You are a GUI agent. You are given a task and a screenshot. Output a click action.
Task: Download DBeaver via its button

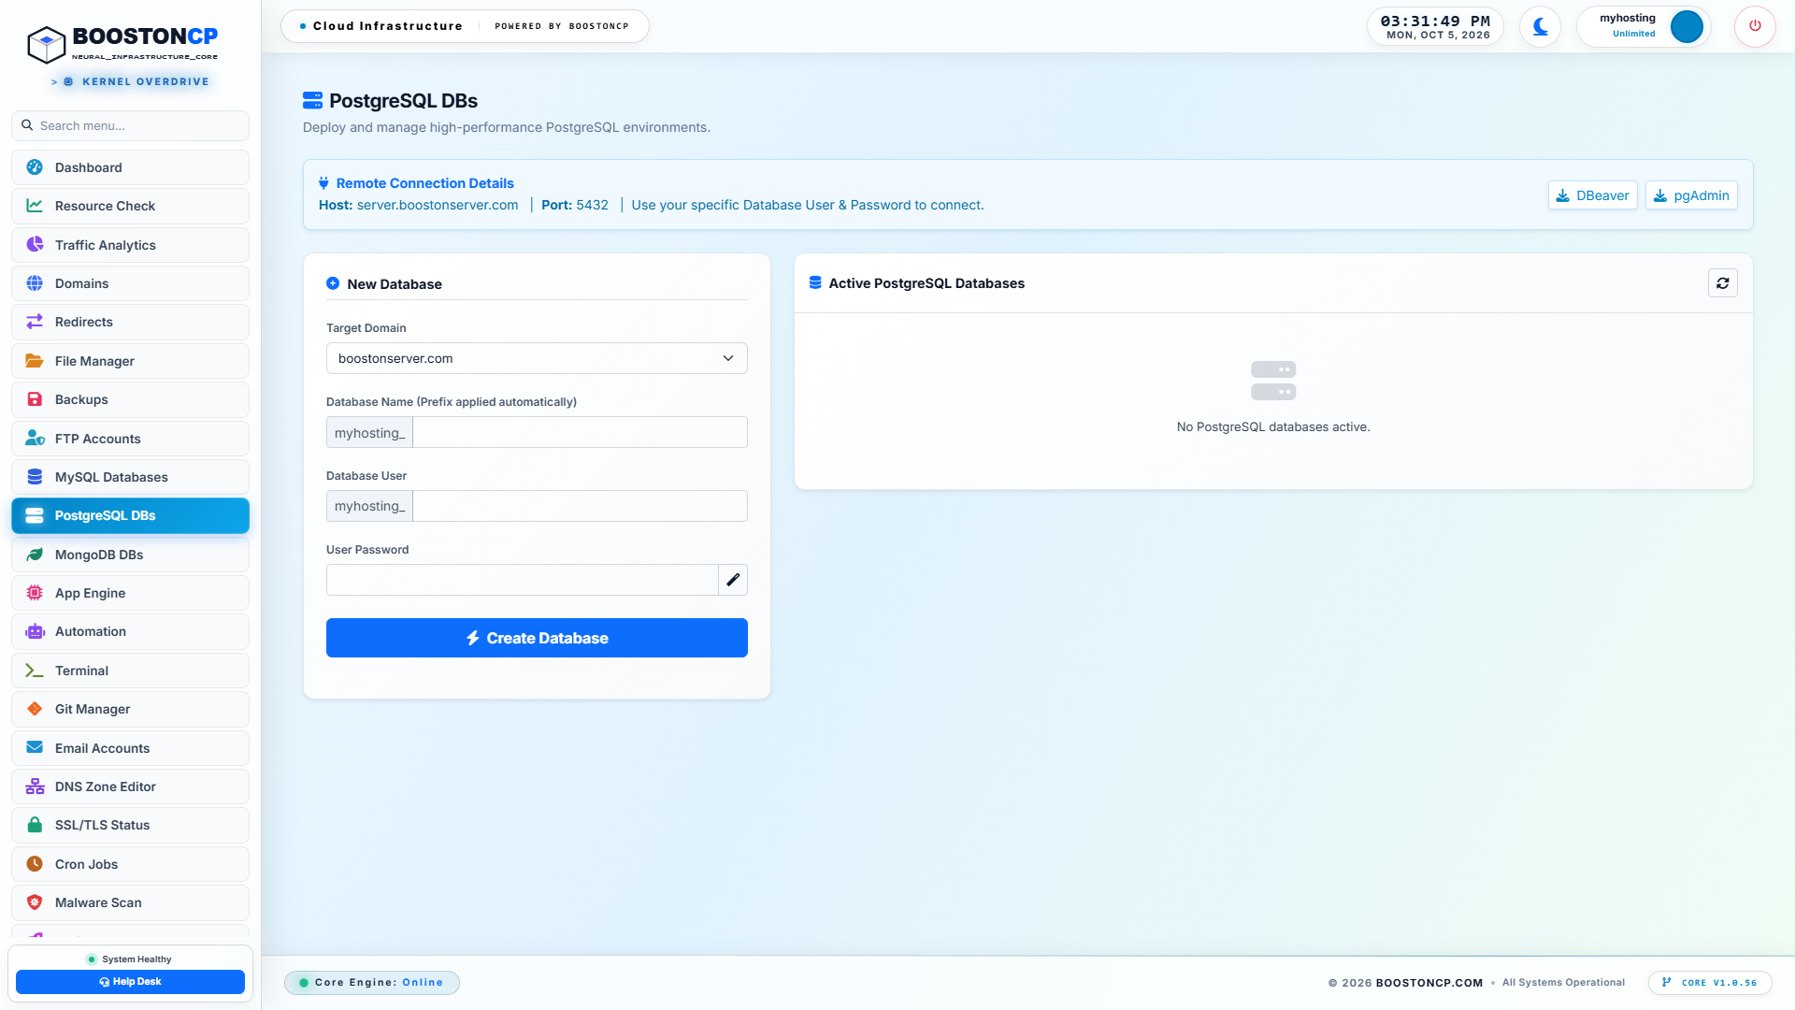(x=1592, y=195)
